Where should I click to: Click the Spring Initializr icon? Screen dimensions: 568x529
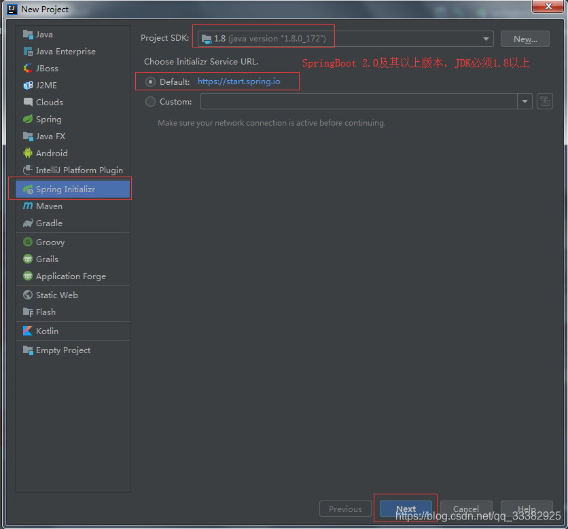tap(28, 189)
